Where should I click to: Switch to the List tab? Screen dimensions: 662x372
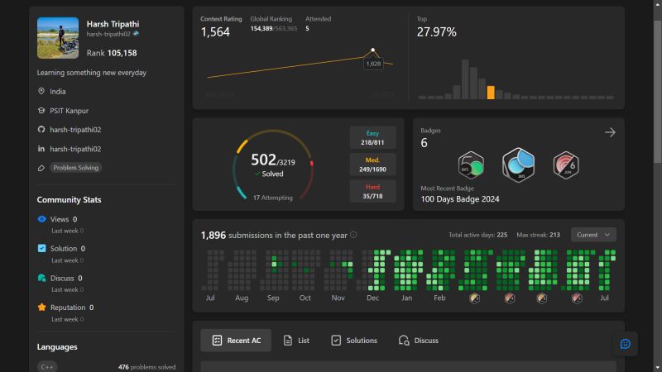tap(296, 341)
